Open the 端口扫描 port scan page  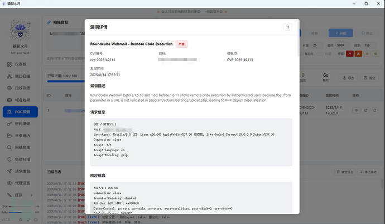20,76
